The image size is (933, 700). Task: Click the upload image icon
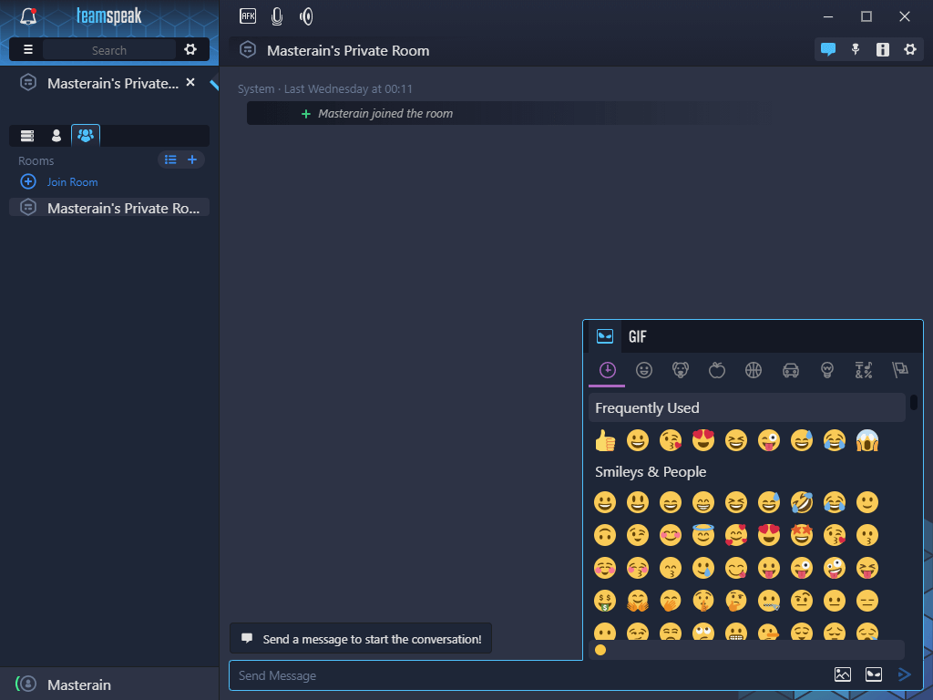tap(843, 675)
